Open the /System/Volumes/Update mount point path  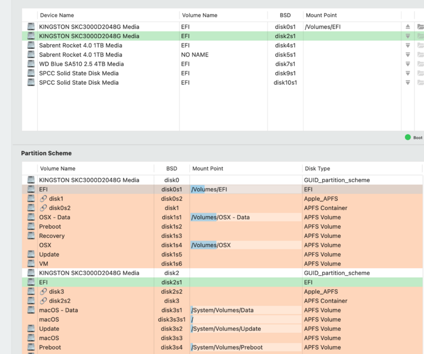(x=226, y=329)
